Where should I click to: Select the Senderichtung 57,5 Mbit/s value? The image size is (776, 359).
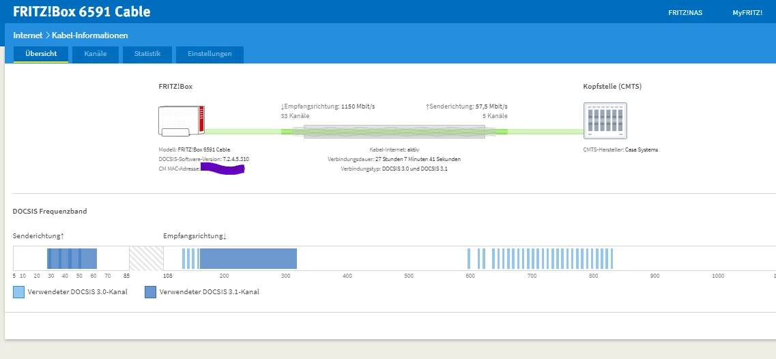coord(491,106)
